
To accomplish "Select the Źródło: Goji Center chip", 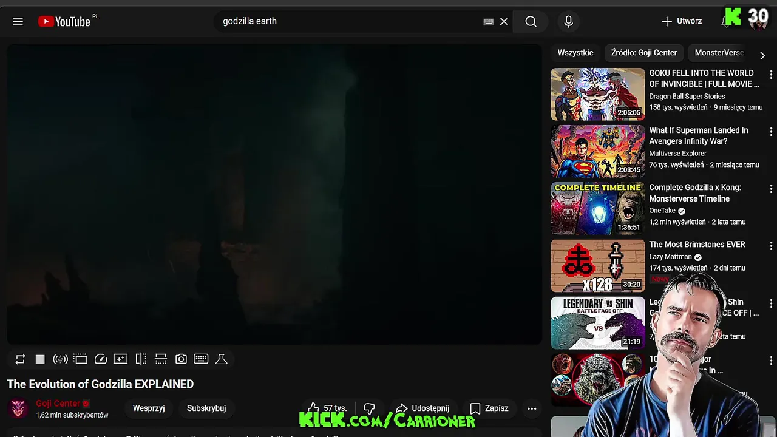I will [644, 53].
